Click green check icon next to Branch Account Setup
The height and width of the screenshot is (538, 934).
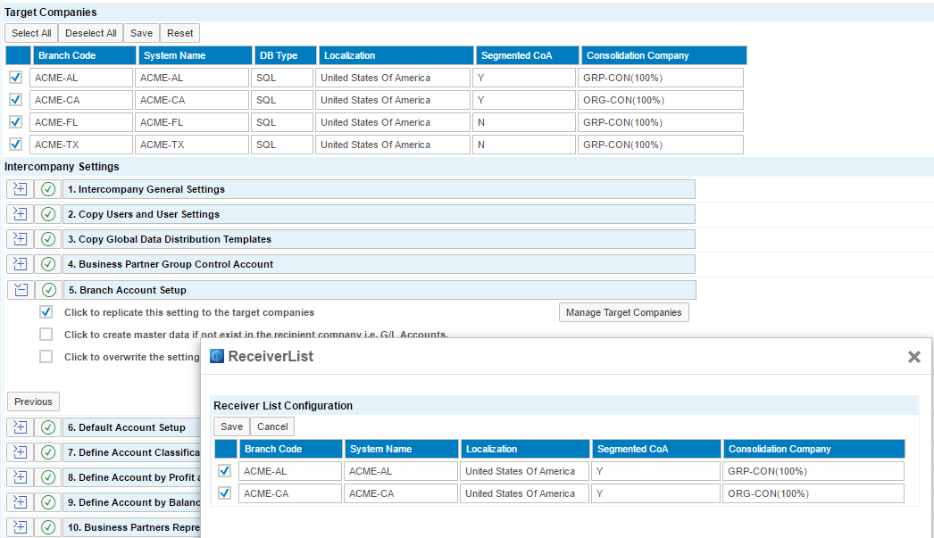point(49,290)
